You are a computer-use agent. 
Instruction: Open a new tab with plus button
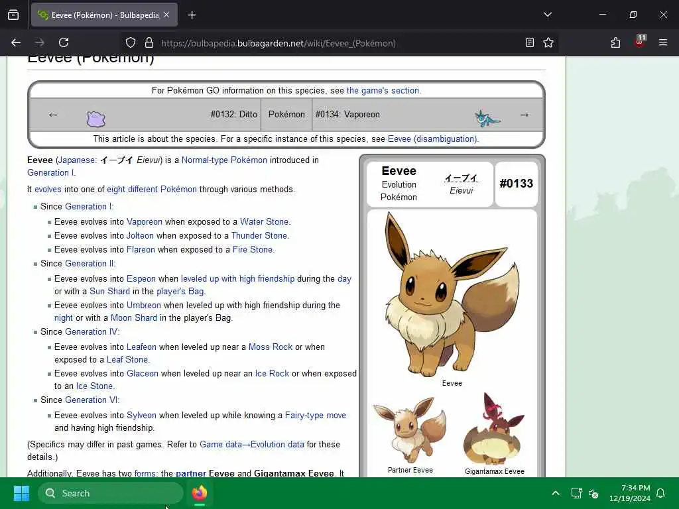tap(192, 15)
